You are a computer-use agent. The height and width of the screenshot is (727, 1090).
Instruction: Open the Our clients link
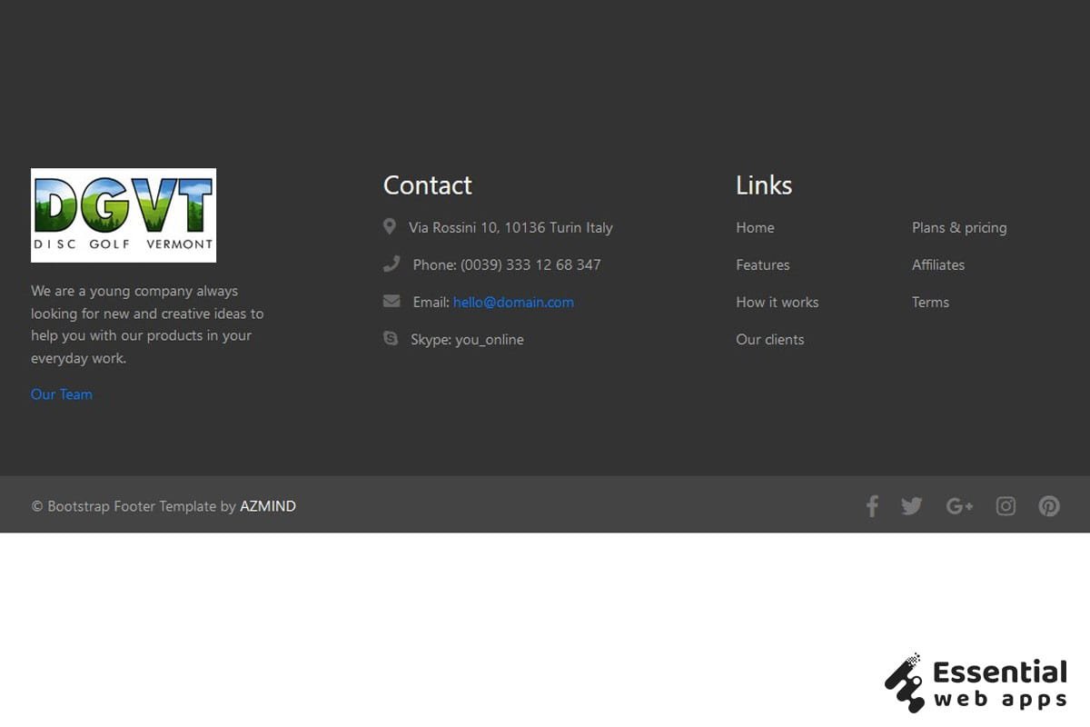point(770,340)
